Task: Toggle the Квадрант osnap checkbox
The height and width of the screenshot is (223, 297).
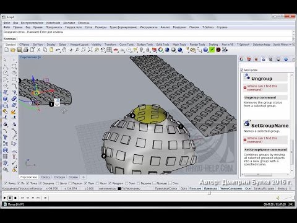Action: (x=110, y=183)
